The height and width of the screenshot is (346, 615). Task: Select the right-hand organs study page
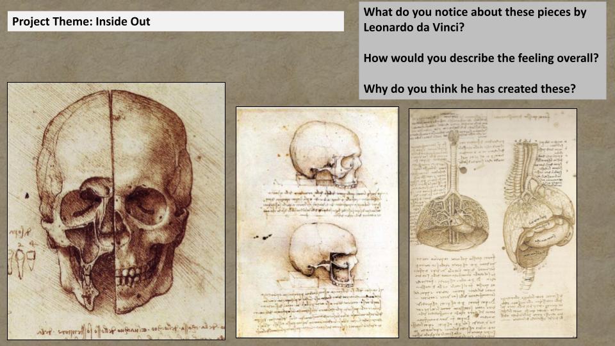tap(493, 222)
